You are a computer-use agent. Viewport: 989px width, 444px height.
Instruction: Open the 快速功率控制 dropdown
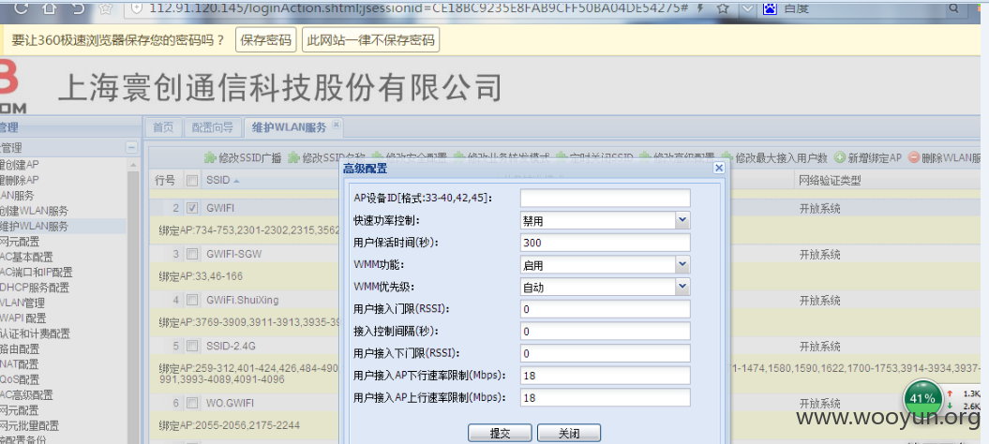pos(682,220)
